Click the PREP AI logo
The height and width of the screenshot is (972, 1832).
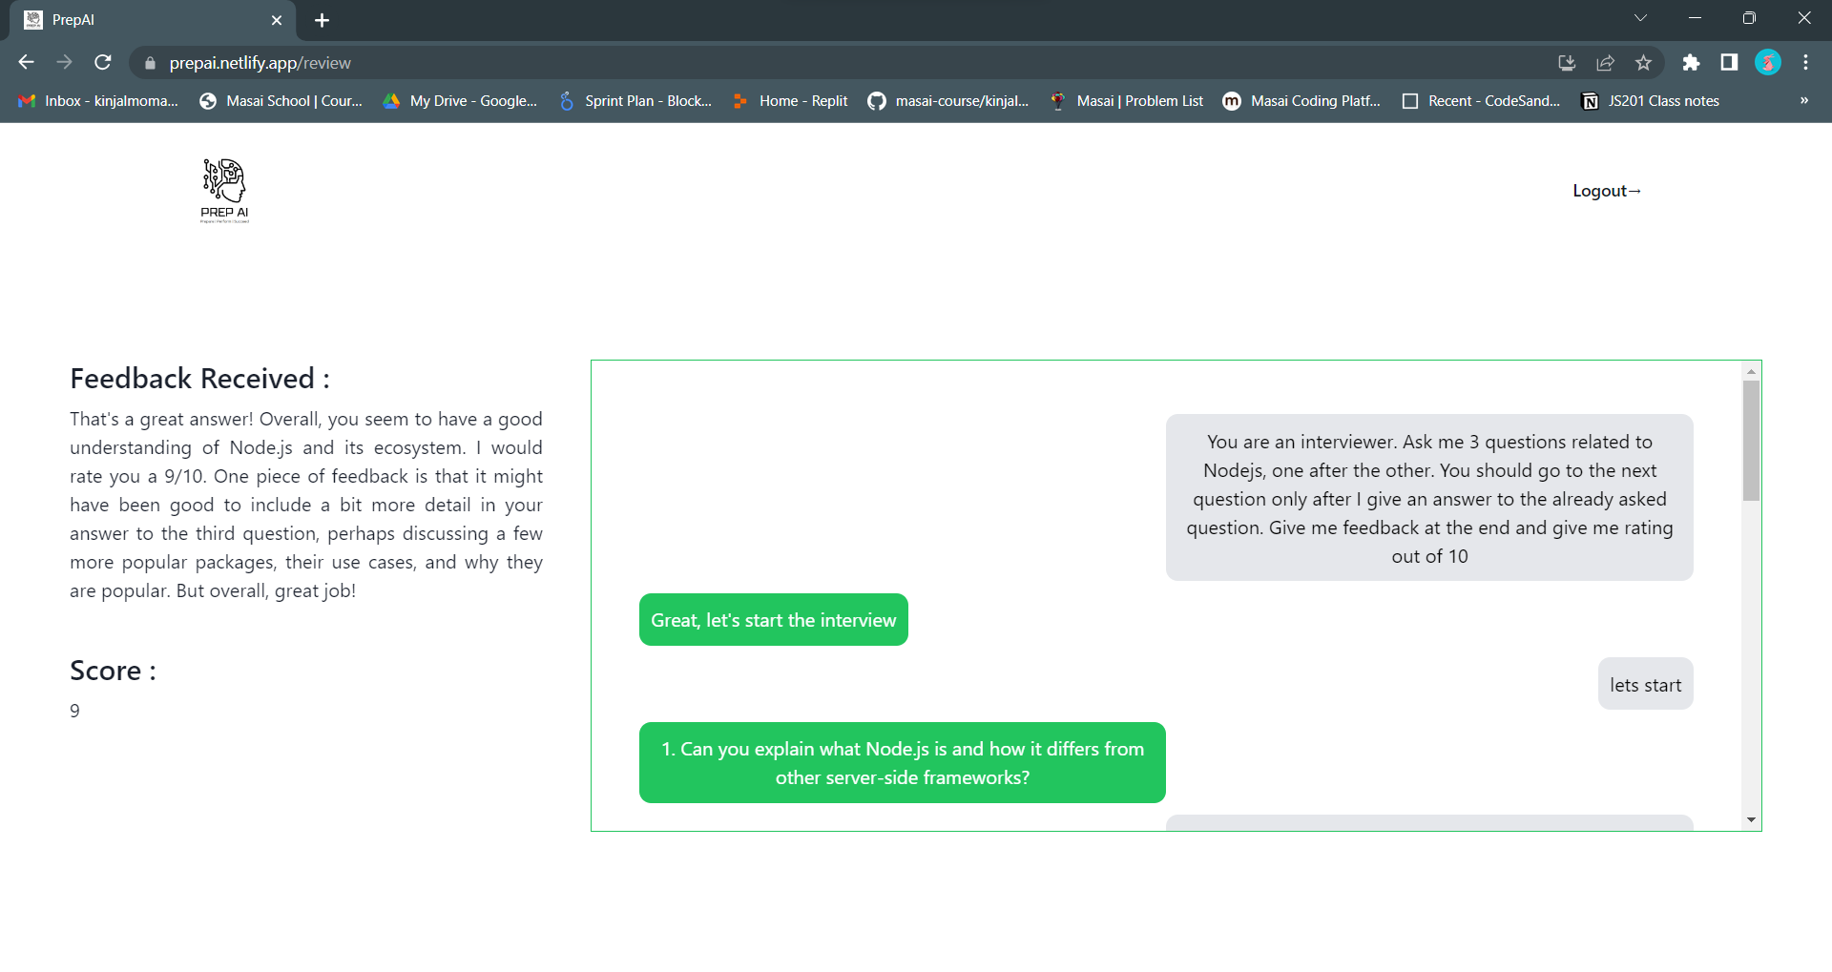223,189
